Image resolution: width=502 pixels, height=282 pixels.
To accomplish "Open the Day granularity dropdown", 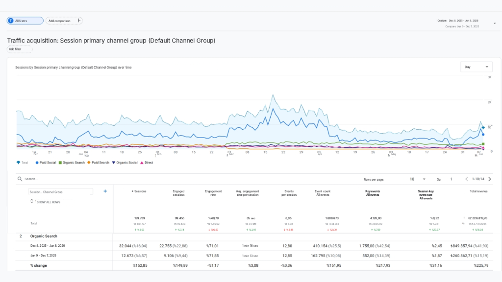I will click(477, 67).
